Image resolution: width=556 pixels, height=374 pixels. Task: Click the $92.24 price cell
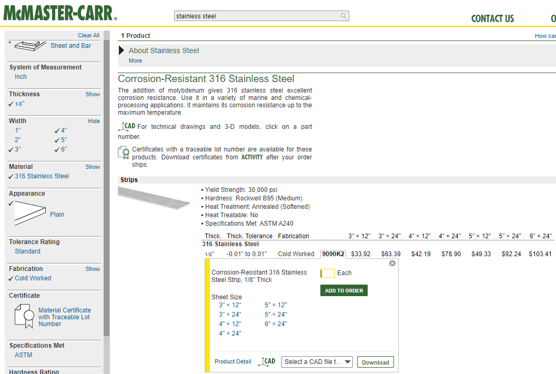(x=511, y=254)
